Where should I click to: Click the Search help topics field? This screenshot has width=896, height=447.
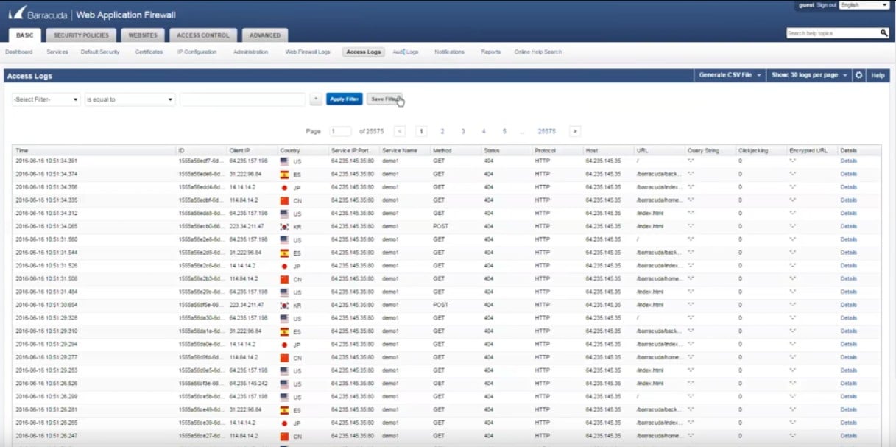coord(832,32)
